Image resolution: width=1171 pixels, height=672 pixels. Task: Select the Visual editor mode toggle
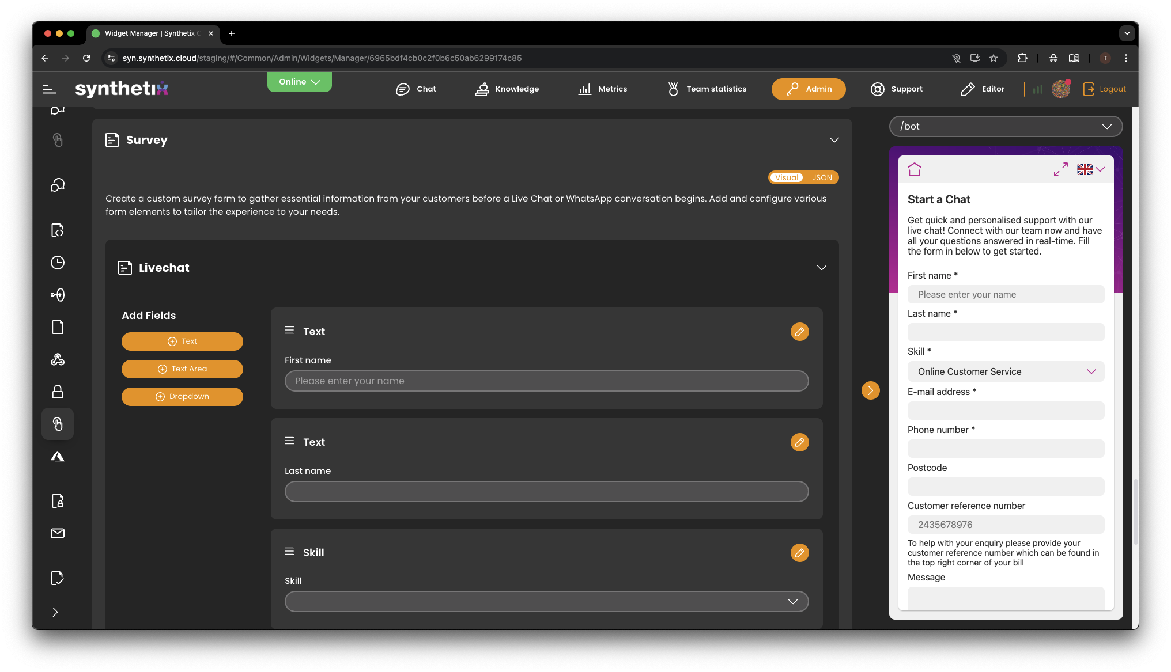coord(787,177)
